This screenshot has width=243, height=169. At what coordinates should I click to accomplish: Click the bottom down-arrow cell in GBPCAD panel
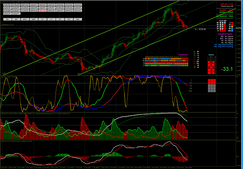(x=211, y=73)
